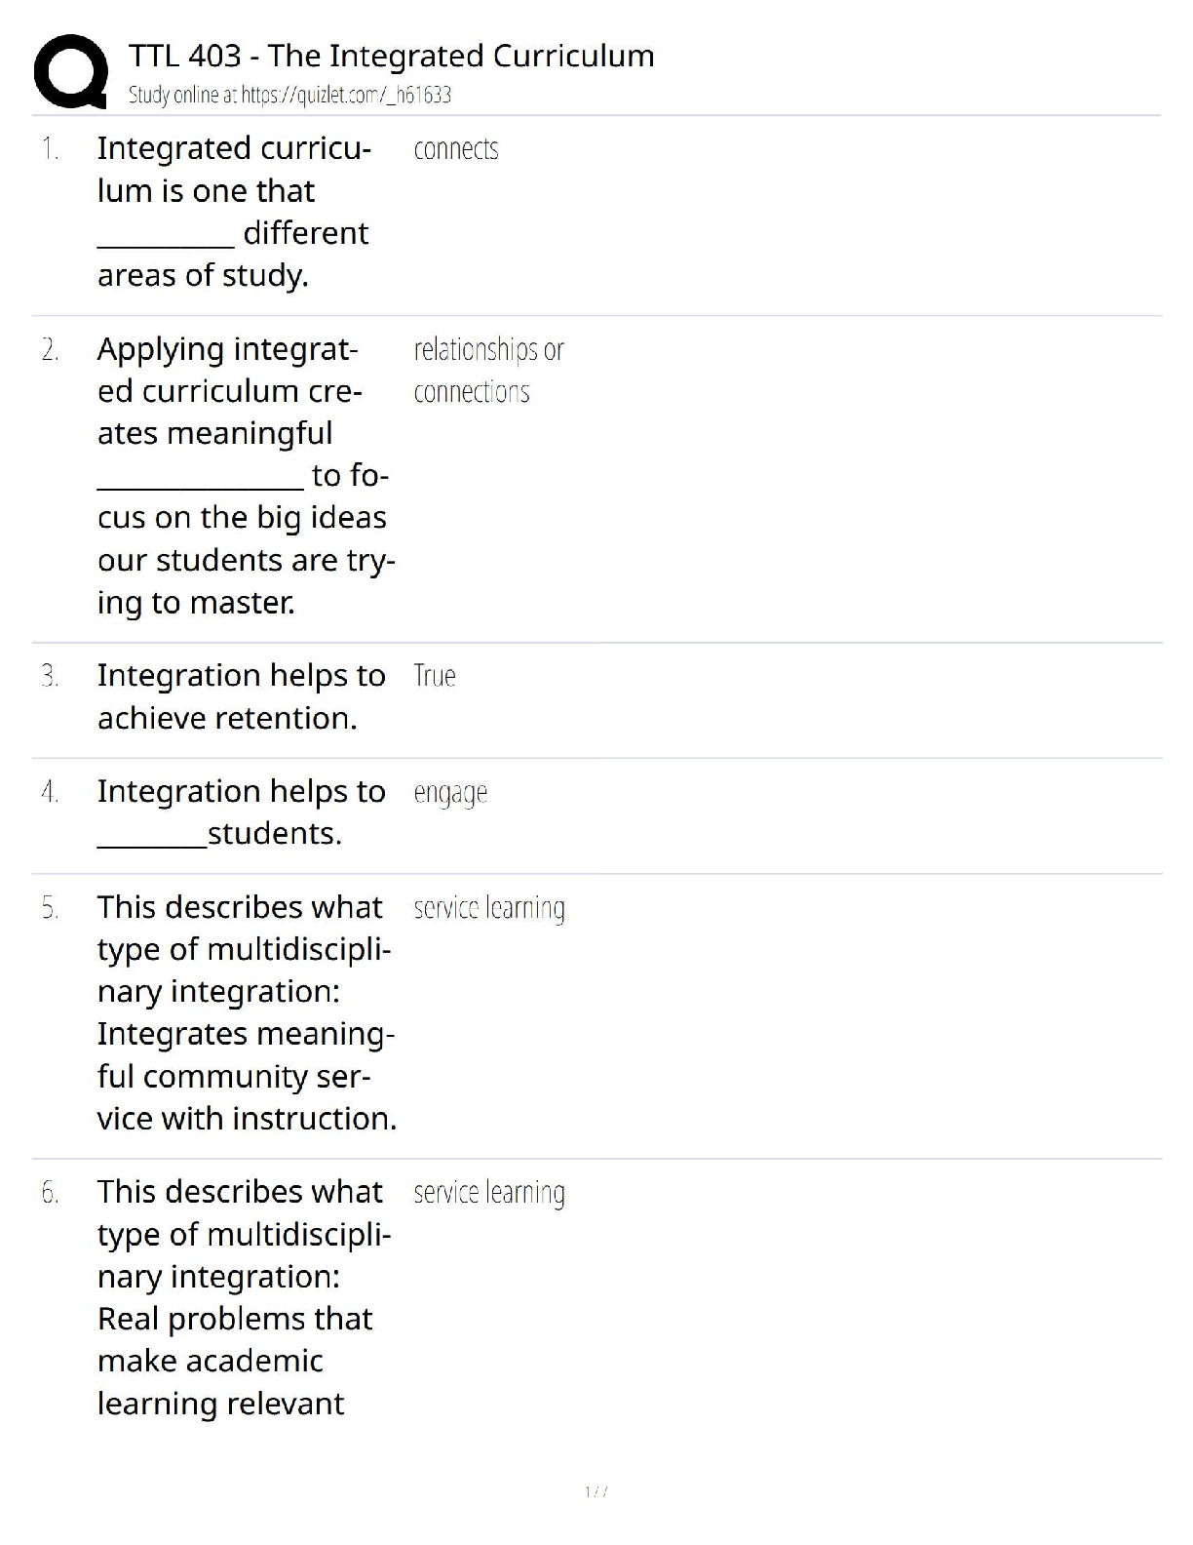Click the answer "engage"
1193x1545 pixels.
(449, 792)
